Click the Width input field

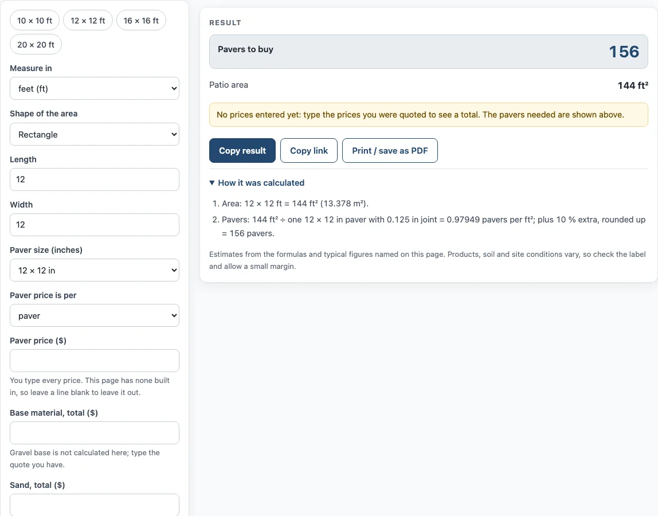coord(95,225)
